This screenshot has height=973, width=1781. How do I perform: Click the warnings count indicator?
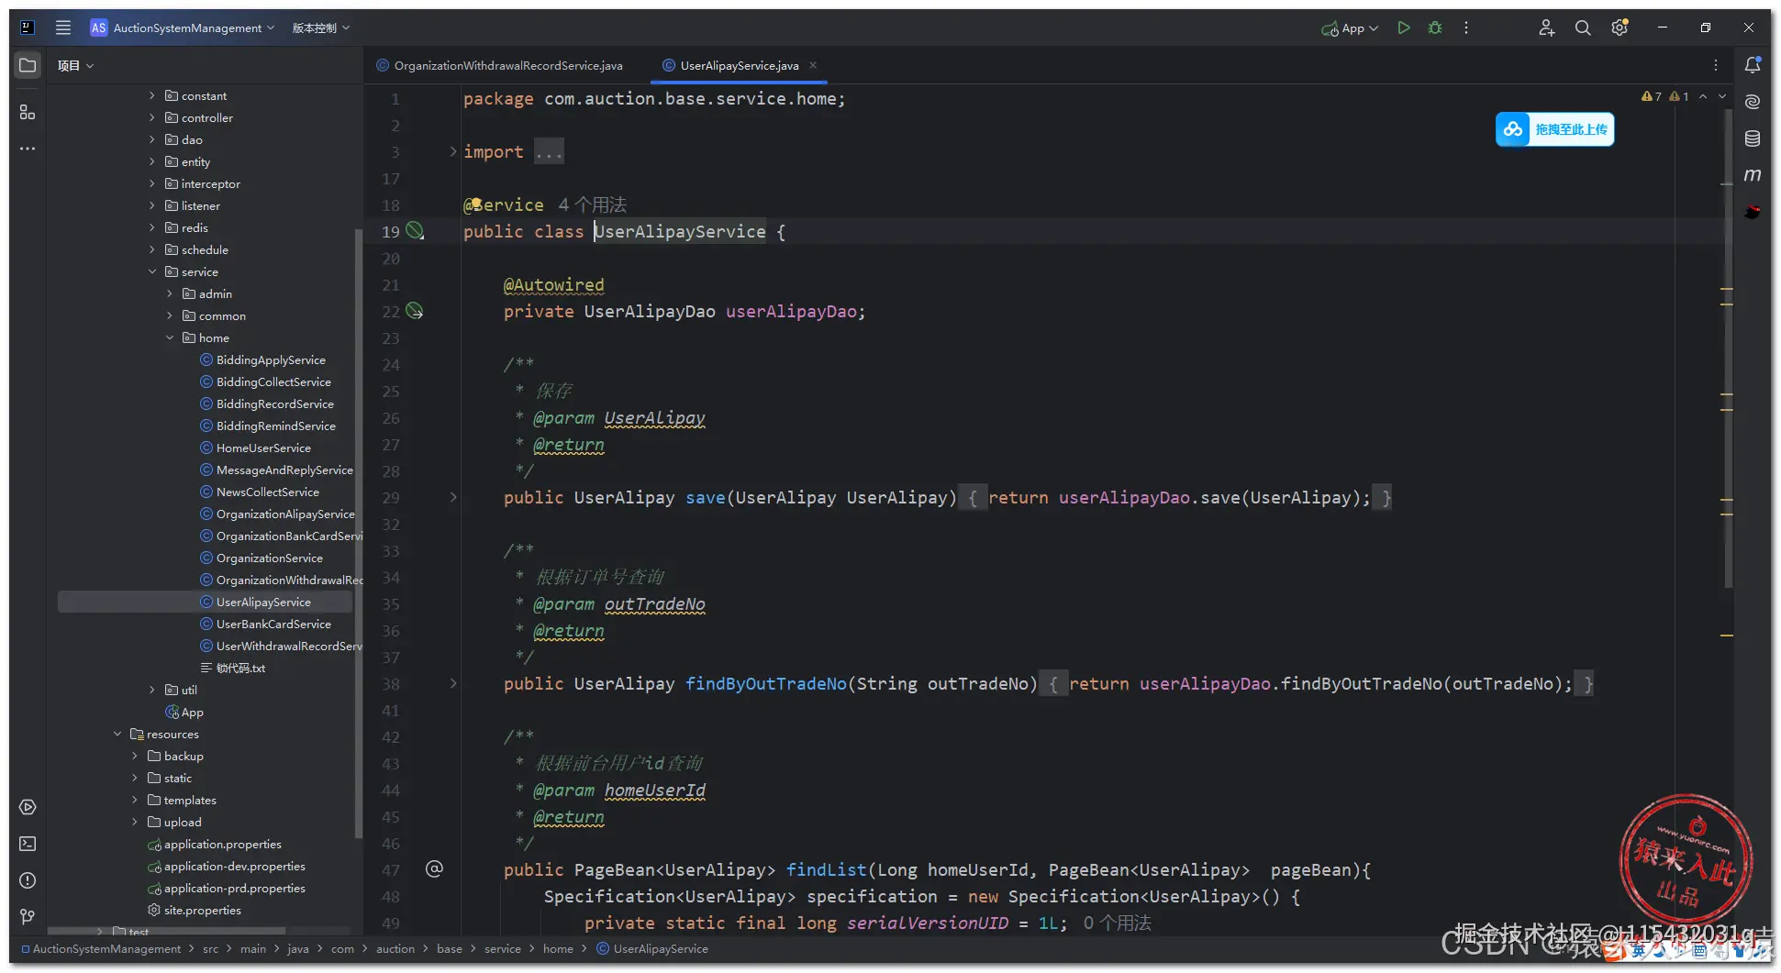pyautogui.click(x=1651, y=96)
